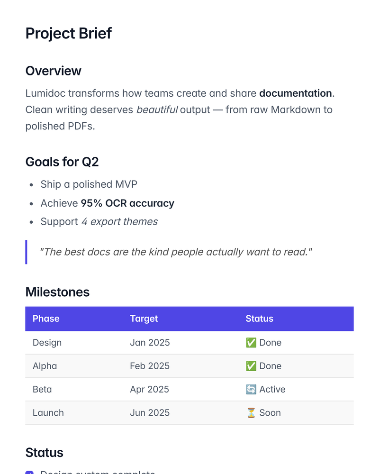This screenshot has height=474, width=379.
Task: Click the Status column header in the table
Action: tap(259, 319)
